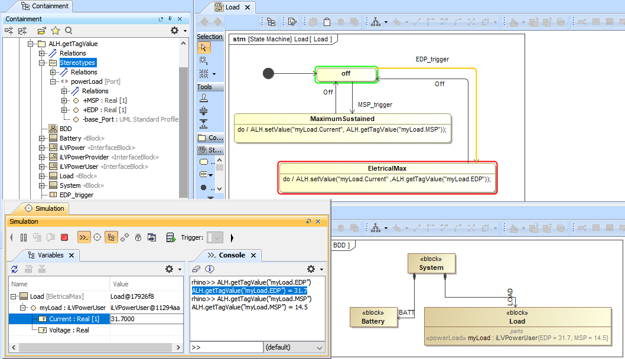Toggle the Console pane button in Simulation toolbar

coord(83,237)
